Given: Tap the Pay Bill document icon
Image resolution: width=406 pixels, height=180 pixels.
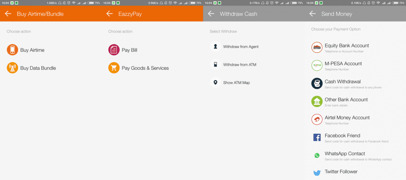Looking at the screenshot, I should coord(114,50).
